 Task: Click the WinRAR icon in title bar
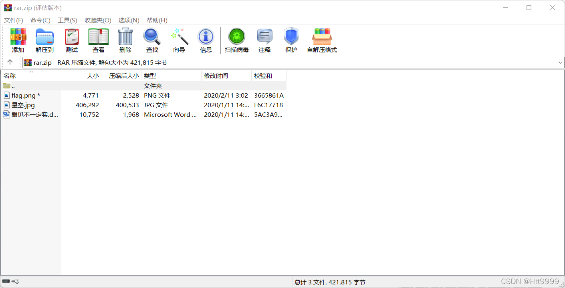pyautogui.click(x=8, y=8)
